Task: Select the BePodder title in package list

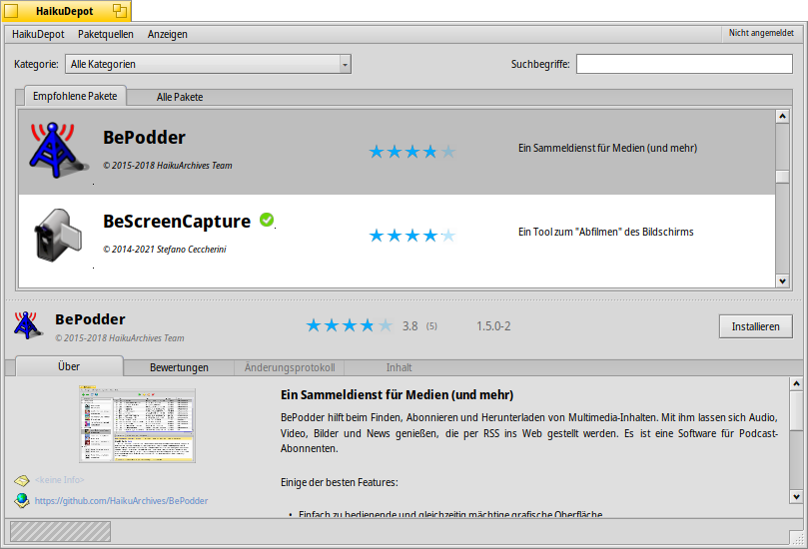Action: point(144,138)
